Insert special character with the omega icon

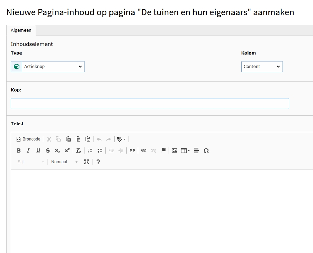click(x=206, y=150)
